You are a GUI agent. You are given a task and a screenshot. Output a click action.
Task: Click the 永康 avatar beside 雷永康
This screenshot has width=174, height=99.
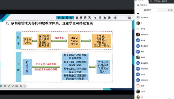138,40
